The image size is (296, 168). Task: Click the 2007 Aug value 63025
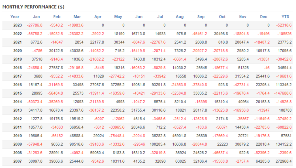coord(181,161)
